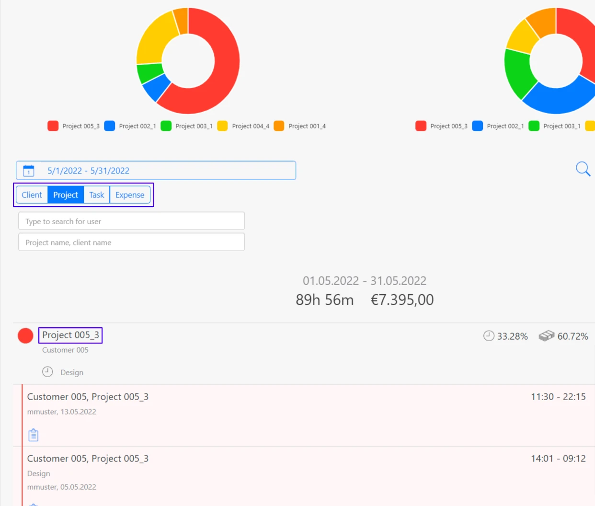The width and height of the screenshot is (595, 506).
Task: Click the search magnifier icon
Action: pyautogui.click(x=583, y=169)
